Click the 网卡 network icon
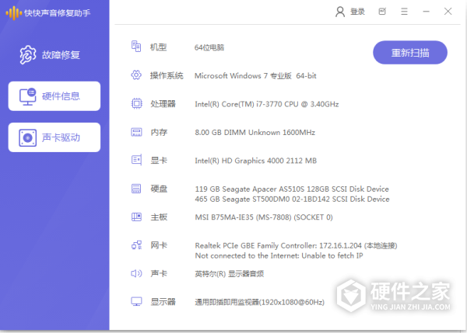This screenshot has width=467, height=333. click(137, 245)
